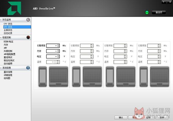The image size is (173, 121).
Task: Click the green status indicator light
Action: (x=147, y=12)
